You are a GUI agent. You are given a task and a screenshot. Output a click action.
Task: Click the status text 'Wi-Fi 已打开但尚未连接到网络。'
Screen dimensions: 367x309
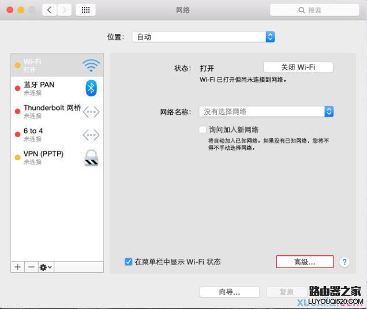(x=243, y=80)
